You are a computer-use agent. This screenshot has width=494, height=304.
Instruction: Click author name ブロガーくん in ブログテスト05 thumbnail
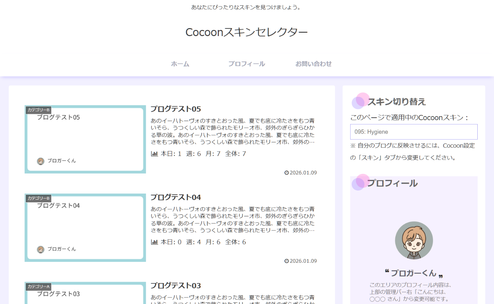[x=61, y=161]
